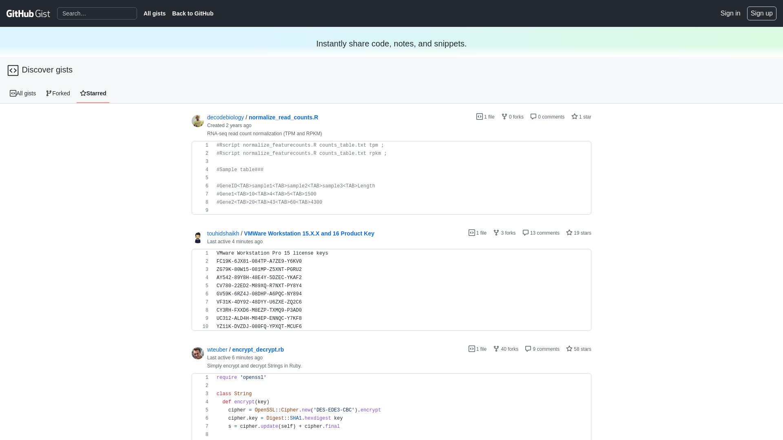Screen dimensions: 783x440
Task: Click file icon for VMWare Workstation gist
Action: coord(472,233)
